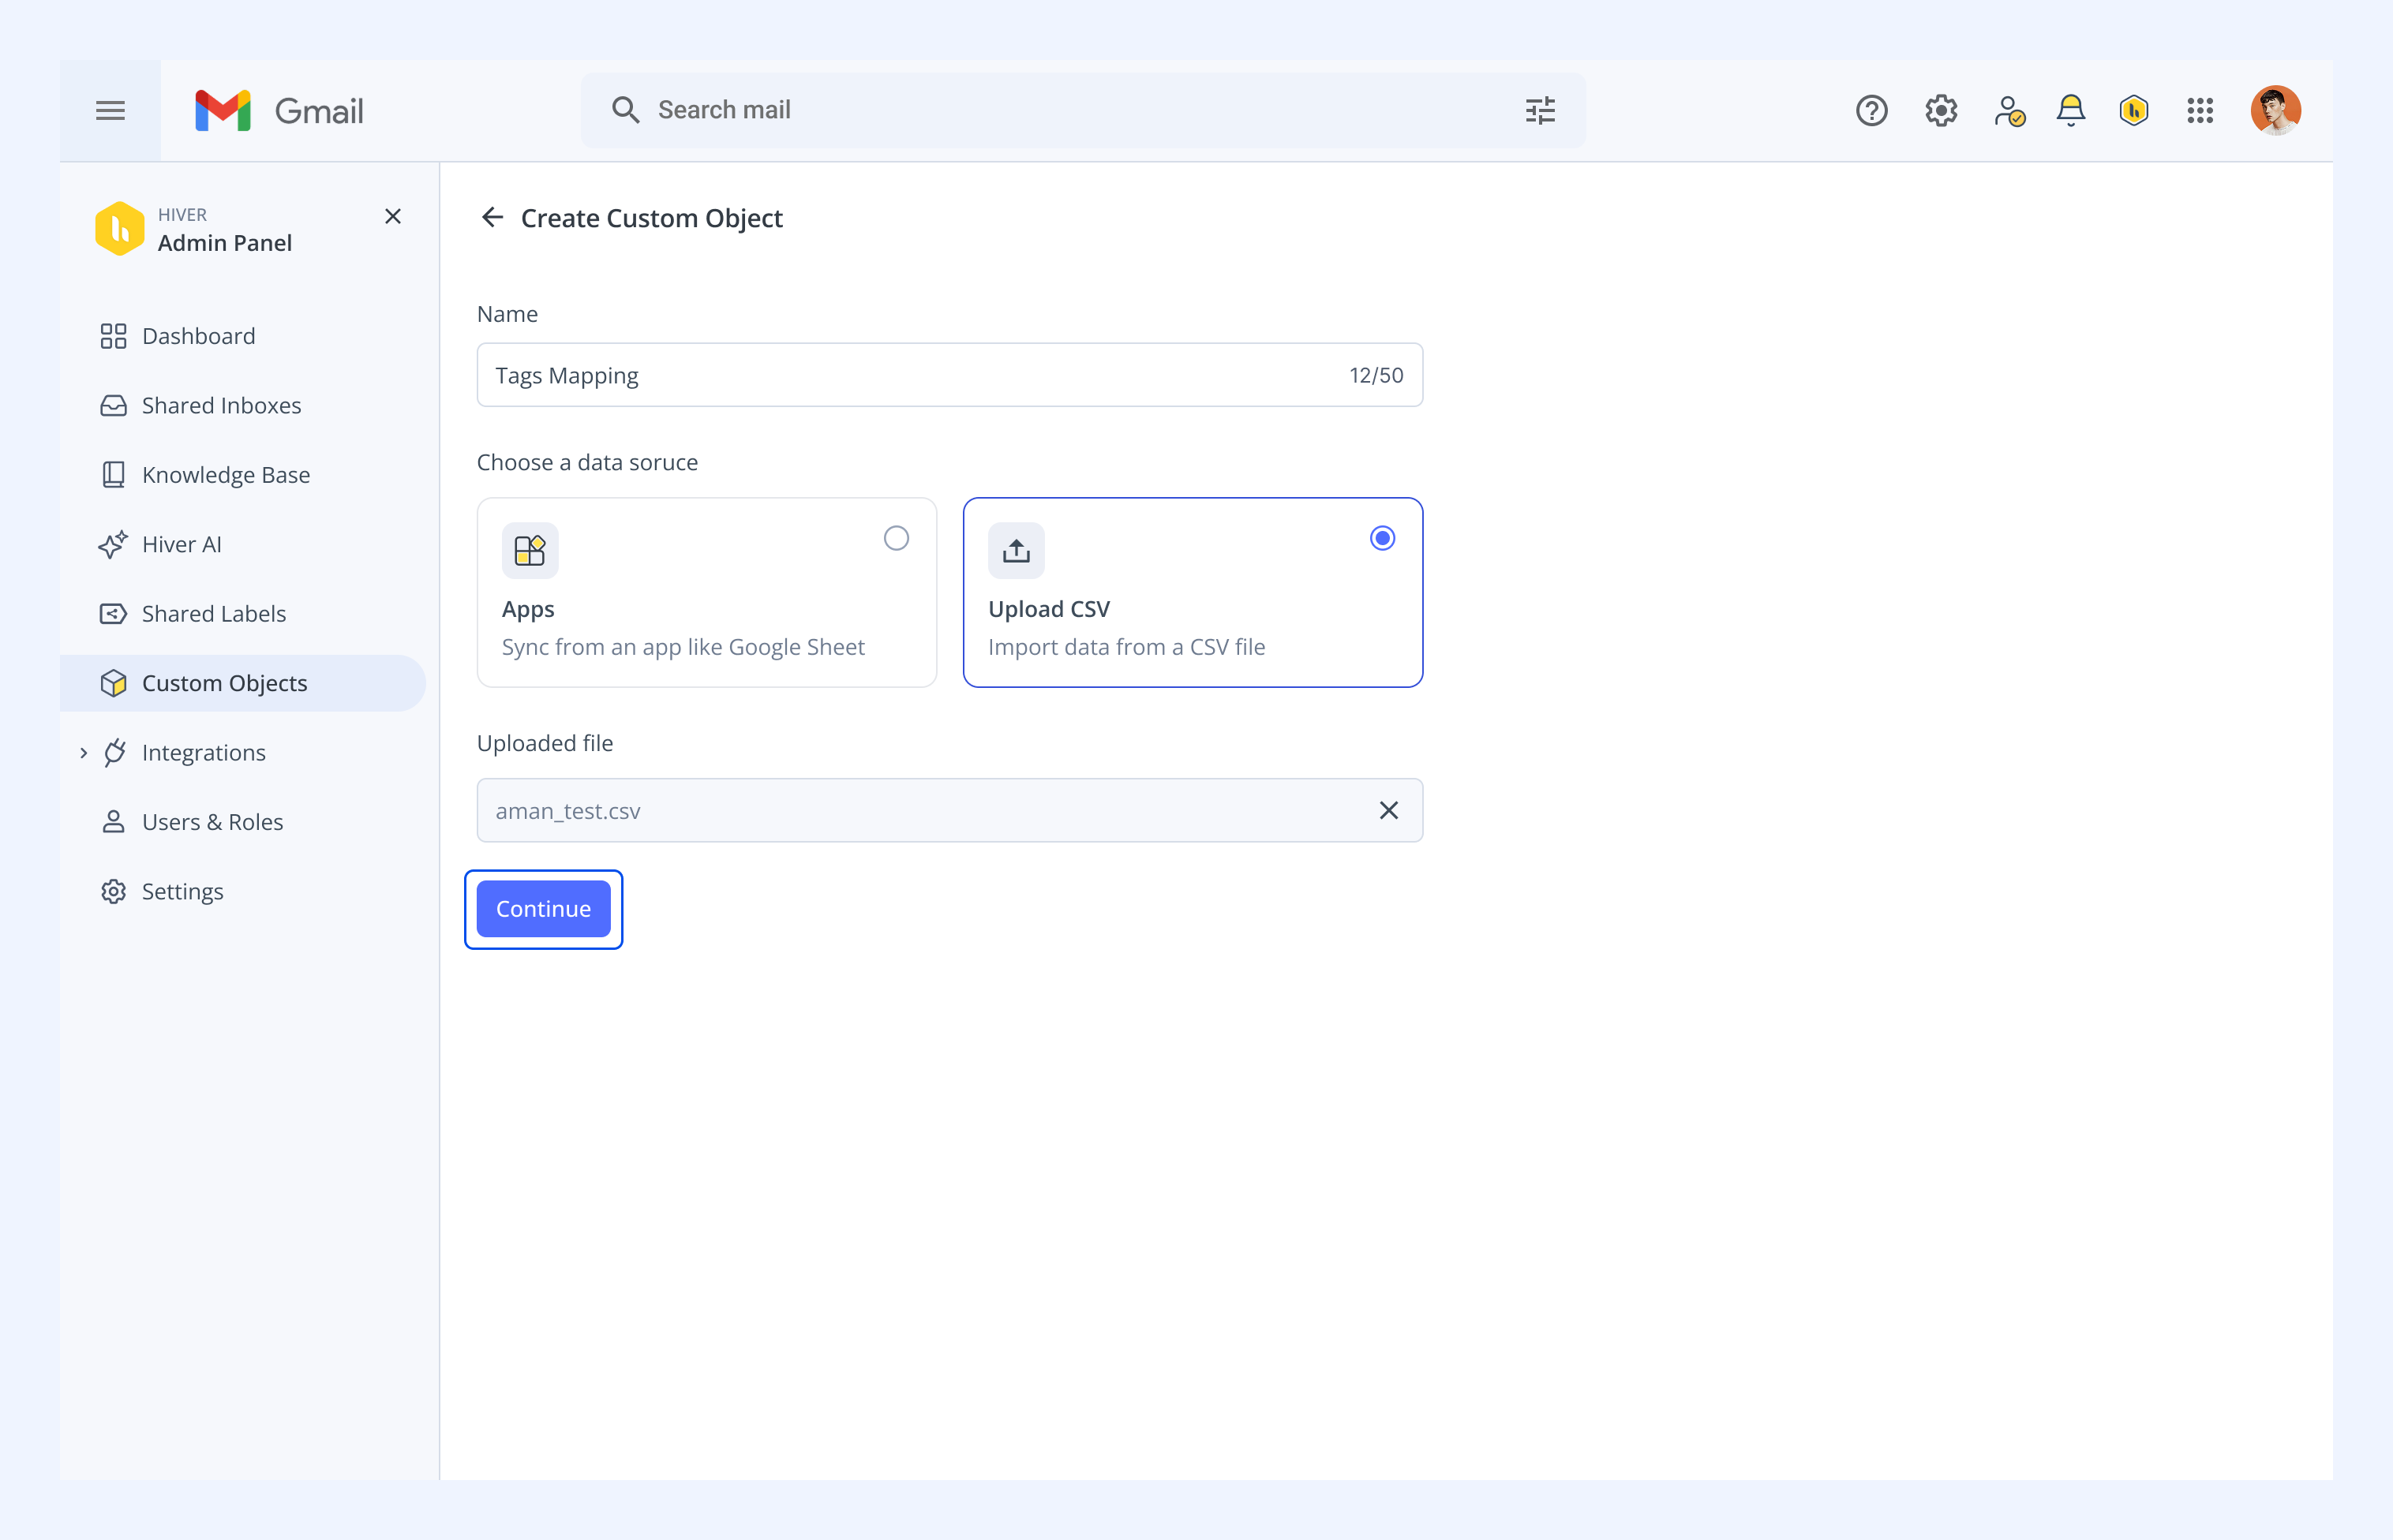
Task: Show search options in the mail search bar
Action: pyautogui.click(x=1540, y=110)
